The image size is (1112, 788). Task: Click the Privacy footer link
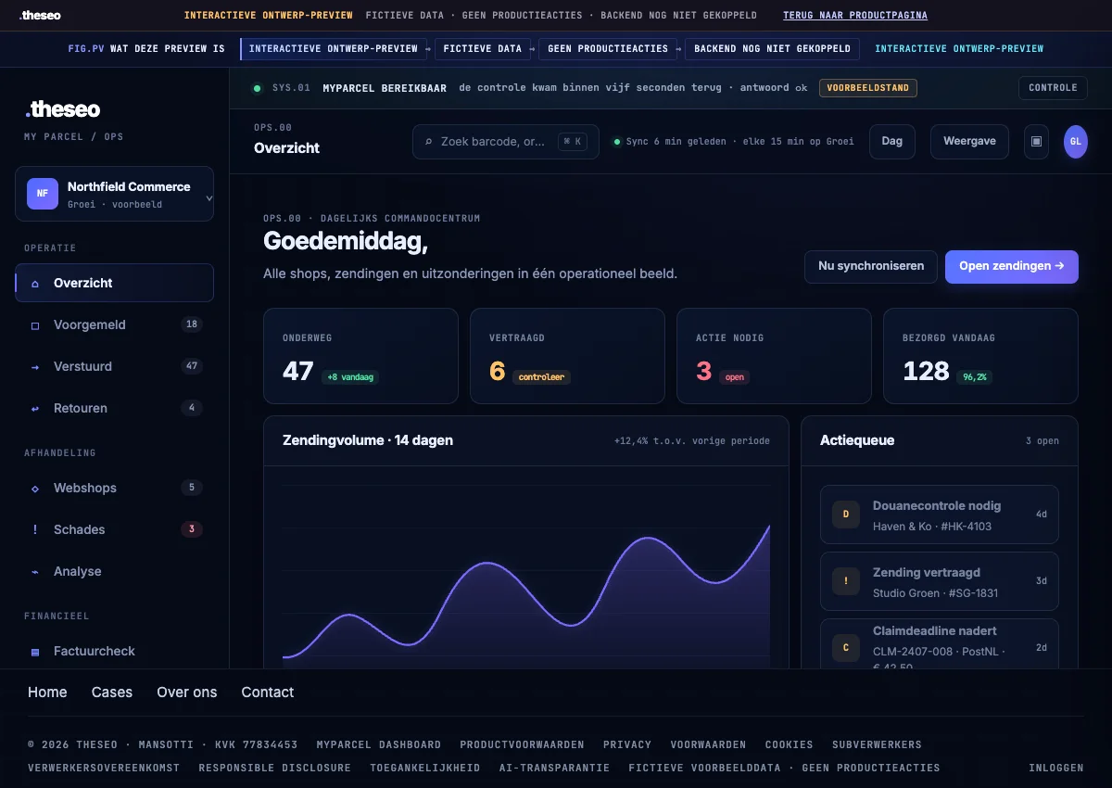627,745
